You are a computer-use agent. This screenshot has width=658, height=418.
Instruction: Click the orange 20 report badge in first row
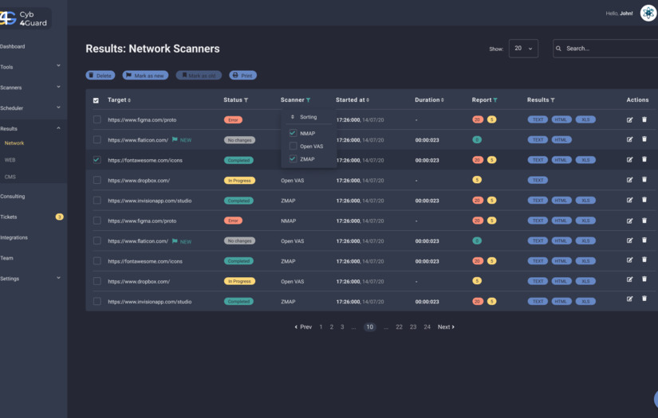pos(478,119)
